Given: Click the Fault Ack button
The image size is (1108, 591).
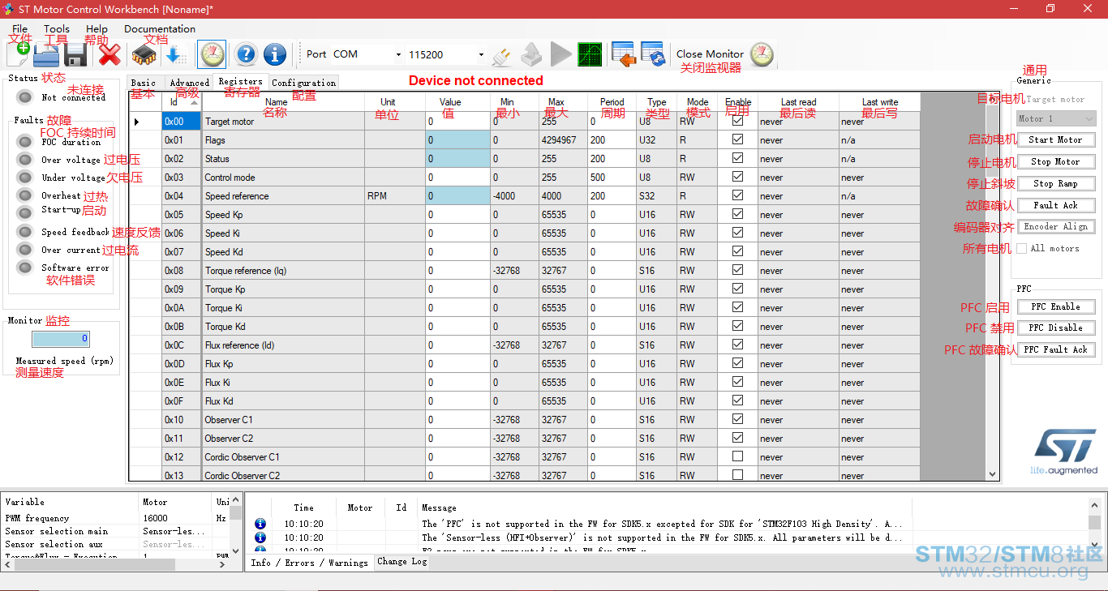Looking at the screenshot, I should pos(1056,205).
